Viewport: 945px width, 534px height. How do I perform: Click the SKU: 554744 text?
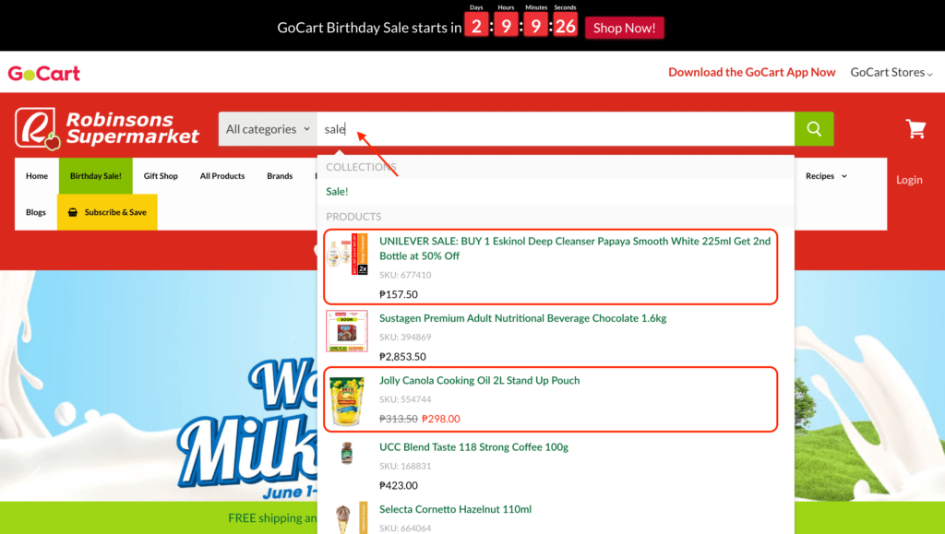pos(405,399)
